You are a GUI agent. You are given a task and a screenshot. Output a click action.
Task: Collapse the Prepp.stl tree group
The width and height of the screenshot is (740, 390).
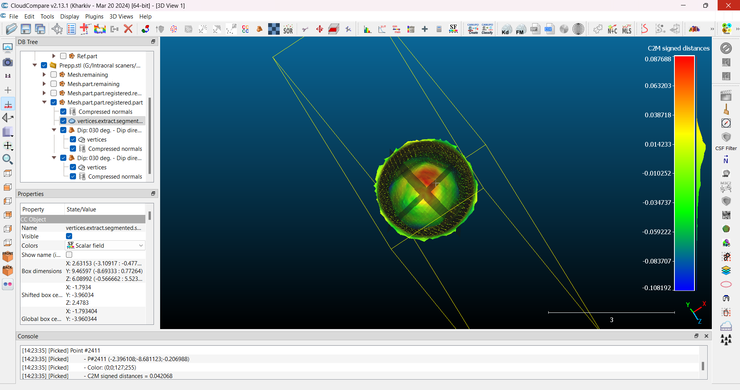tap(35, 65)
